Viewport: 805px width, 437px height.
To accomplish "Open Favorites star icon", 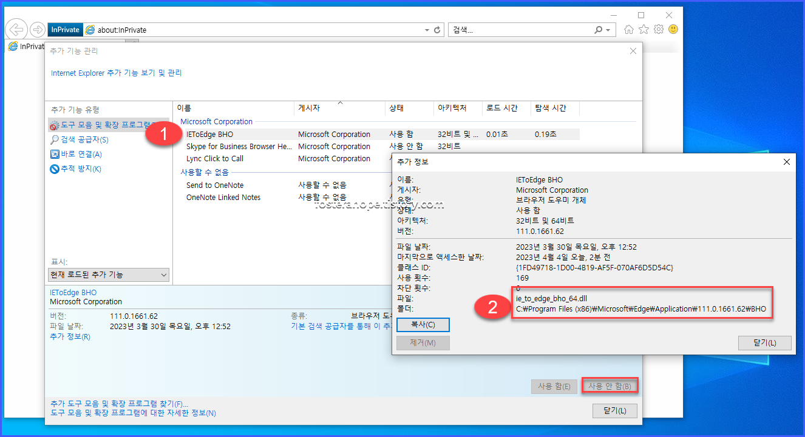I will (x=644, y=29).
